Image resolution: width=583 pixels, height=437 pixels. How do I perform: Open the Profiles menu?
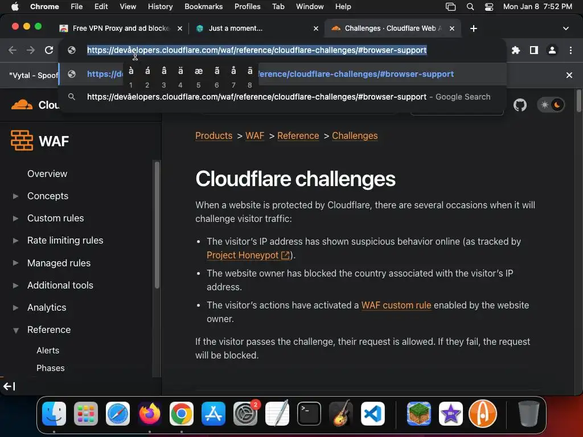click(x=247, y=7)
